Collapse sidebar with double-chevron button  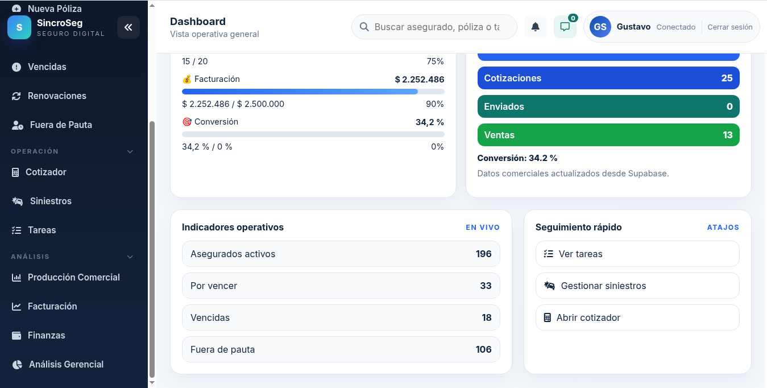pyautogui.click(x=128, y=27)
